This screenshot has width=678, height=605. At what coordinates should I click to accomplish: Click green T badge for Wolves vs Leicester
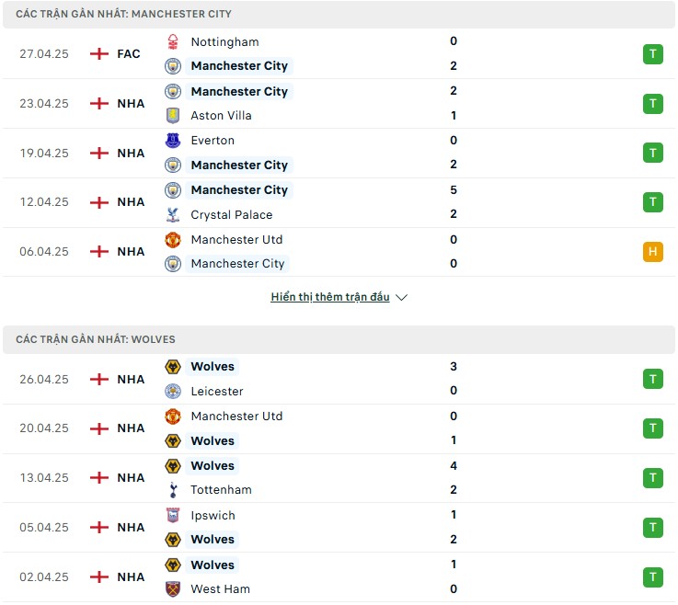point(652,379)
